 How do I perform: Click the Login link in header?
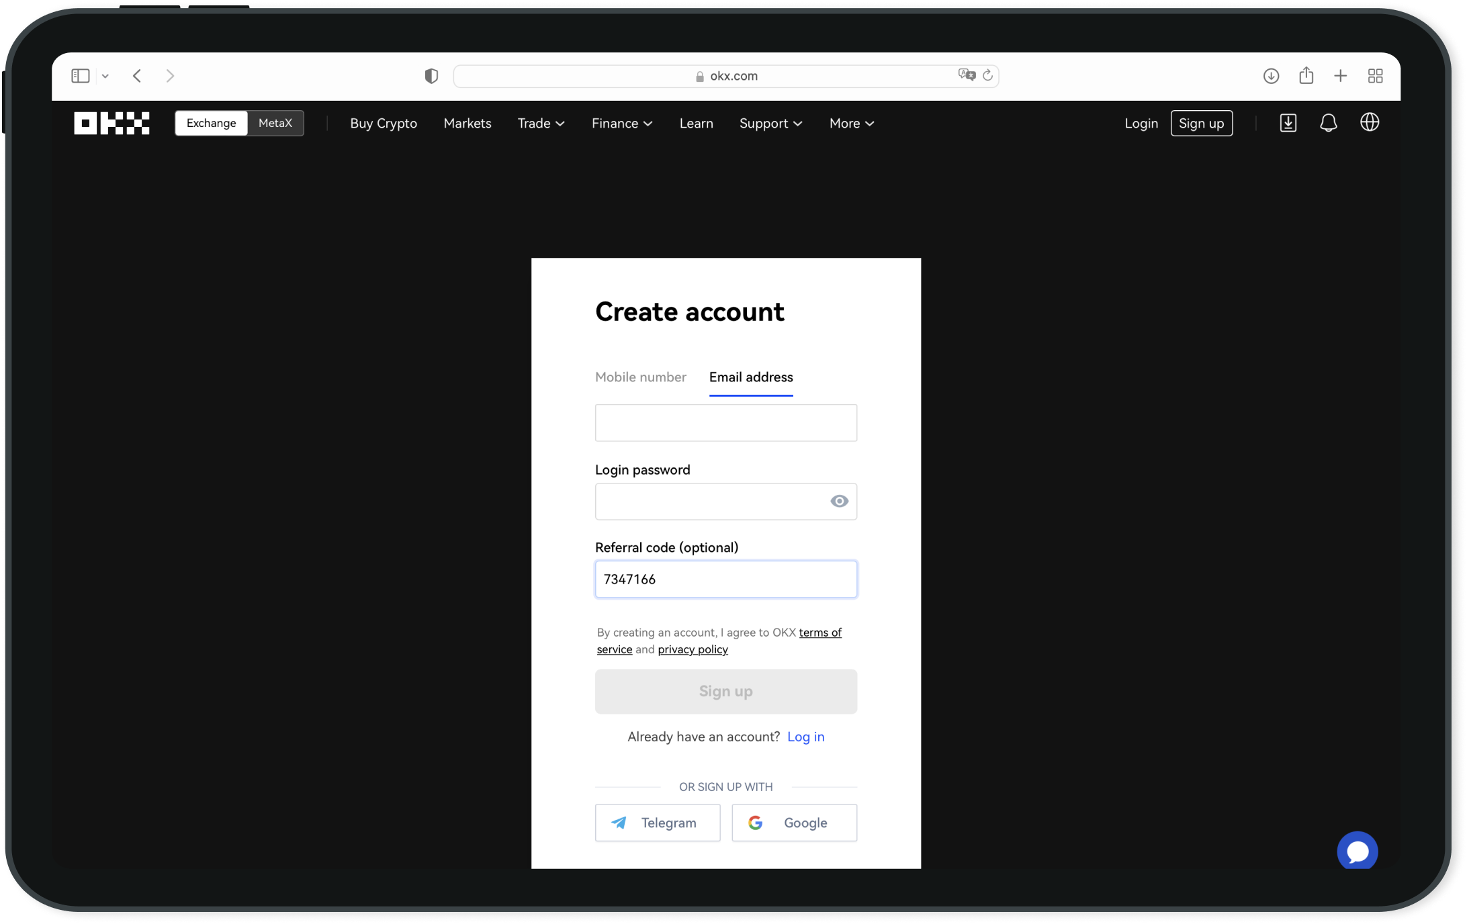click(1142, 124)
